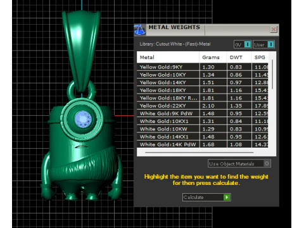The width and height of the screenshot is (304, 228).
Task: Click the 2.10 grams value
Action: coord(208,106)
